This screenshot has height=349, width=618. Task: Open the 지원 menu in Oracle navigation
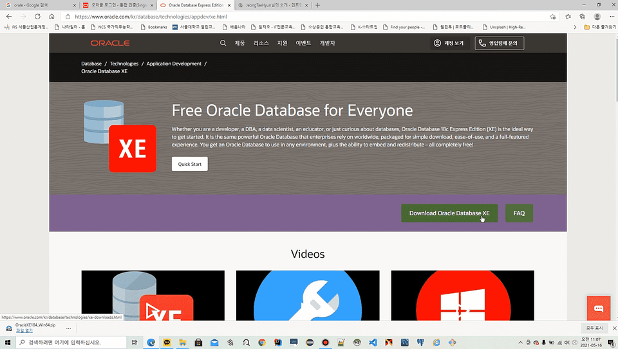point(282,43)
